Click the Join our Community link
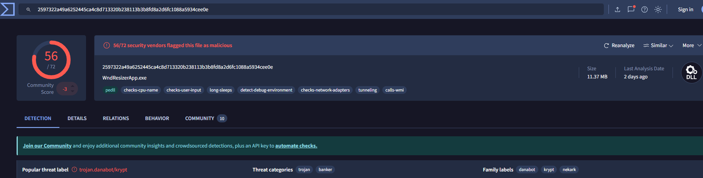 pos(47,146)
